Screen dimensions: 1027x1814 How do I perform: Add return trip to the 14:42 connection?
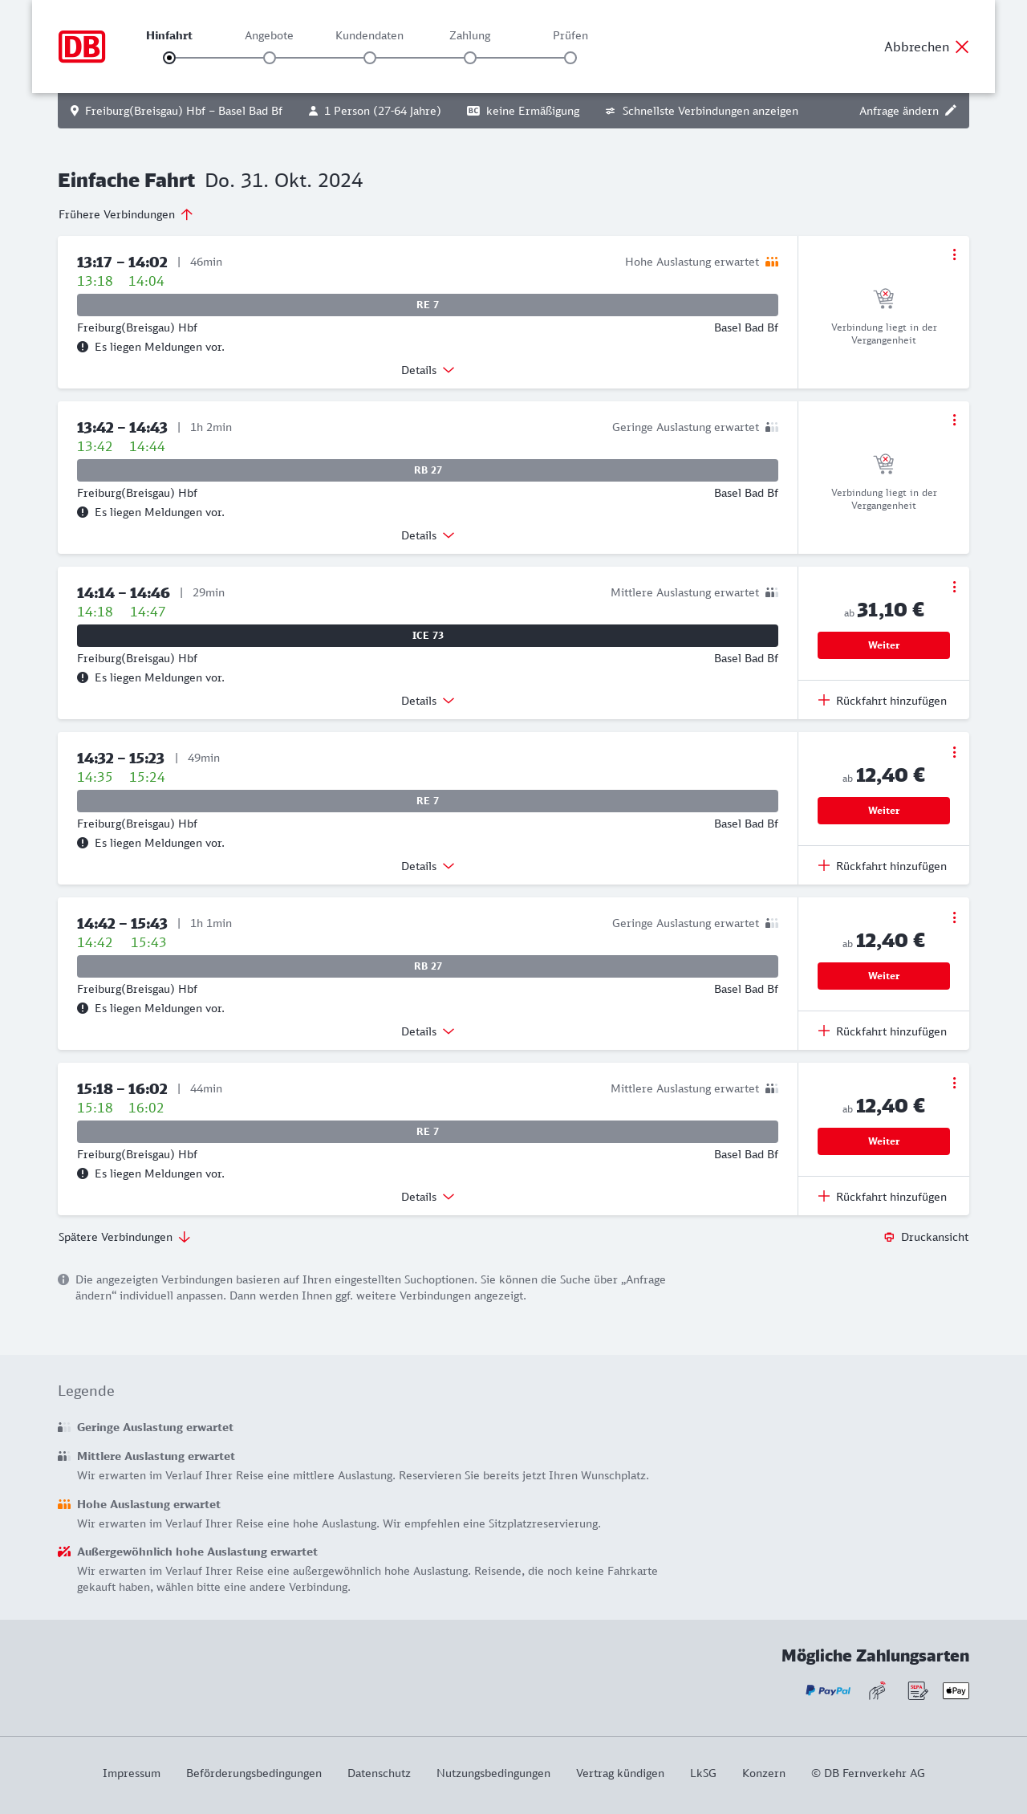[883, 1031]
